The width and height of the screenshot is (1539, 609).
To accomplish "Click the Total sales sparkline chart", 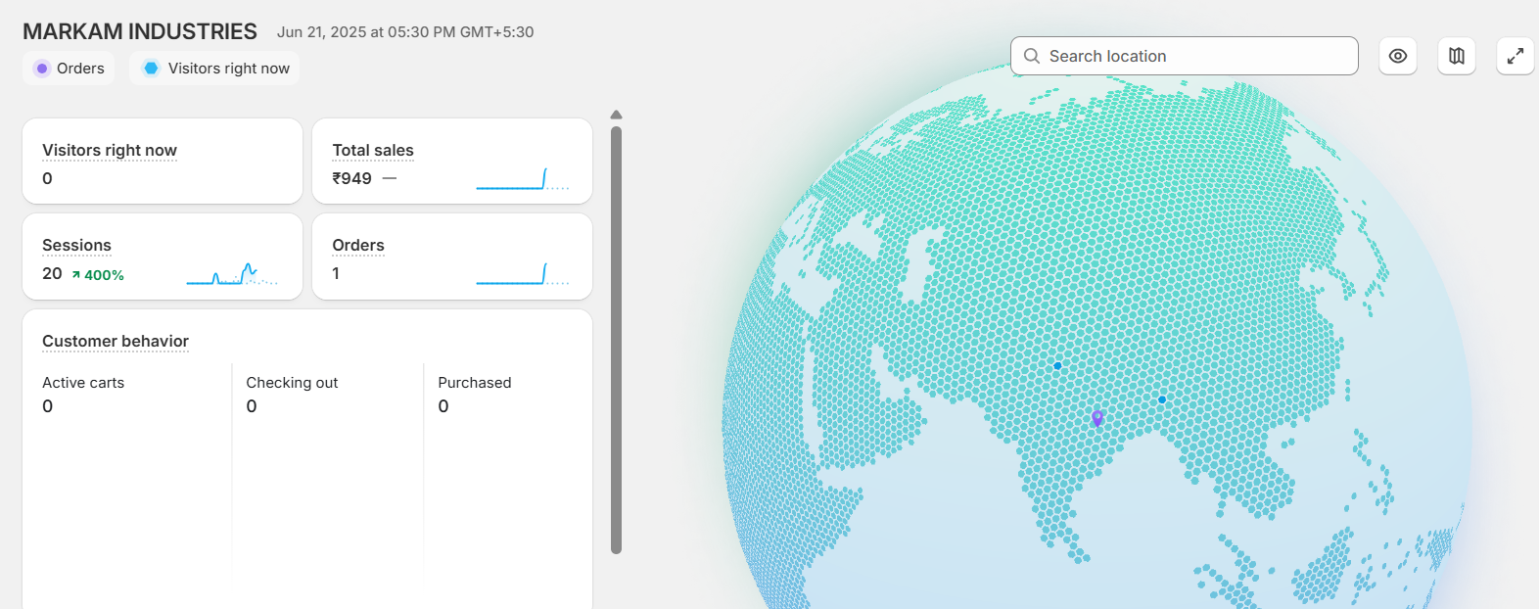I will (x=522, y=179).
